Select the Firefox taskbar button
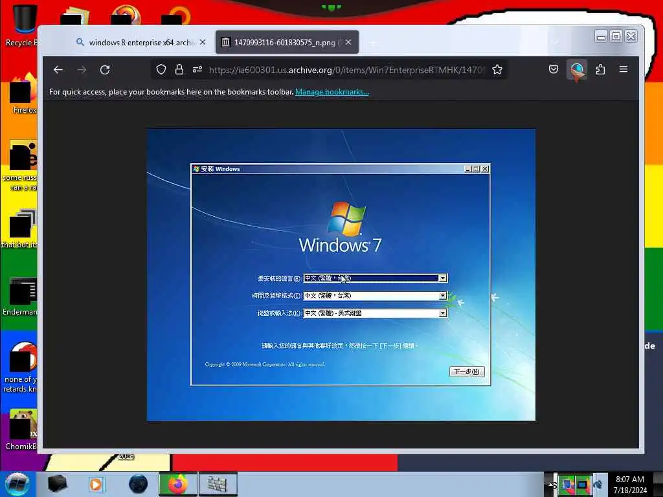Viewport: 663px width, 497px height. (177, 484)
